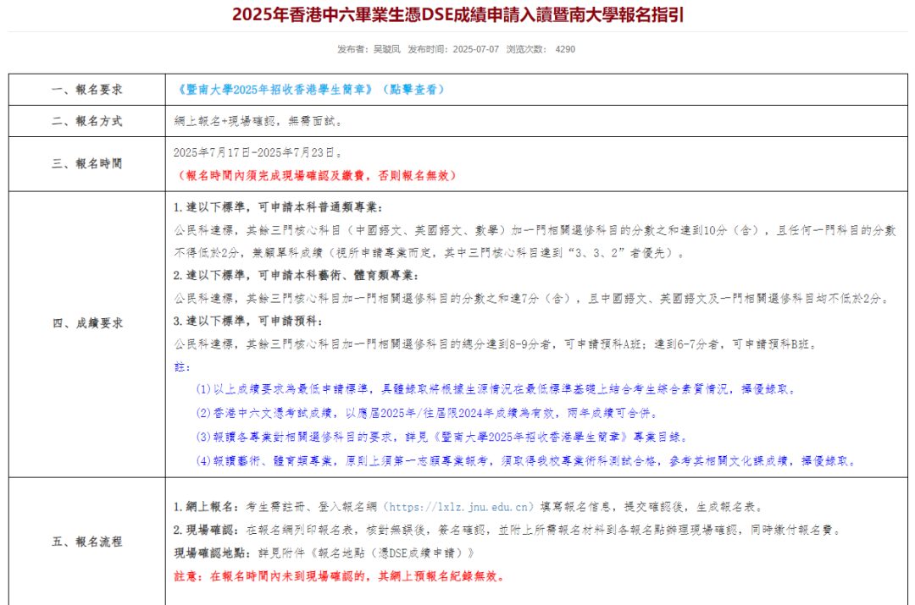Click the view count 4290
The width and height of the screenshot is (915, 605).
(x=565, y=49)
